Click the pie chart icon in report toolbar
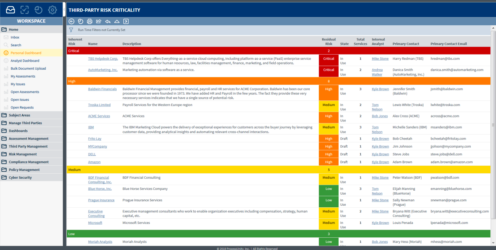496x250 pixels. 81,21
